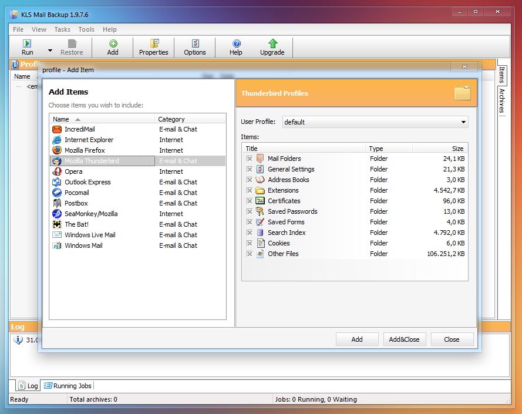Click the Address Books item icon
Viewport: 522px width, 414px height.
click(260, 180)
